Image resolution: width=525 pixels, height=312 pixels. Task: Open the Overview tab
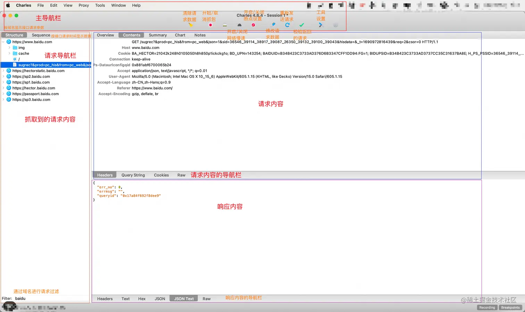tap(106, 35)
